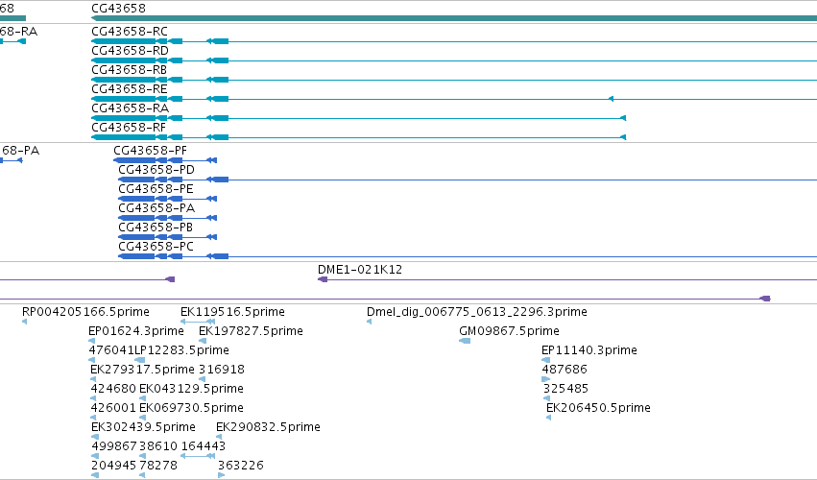Image resolution: width=817 pixels, height=480 pixels.
Task: Select the 363226 feature label
Action: click(241, 466)
